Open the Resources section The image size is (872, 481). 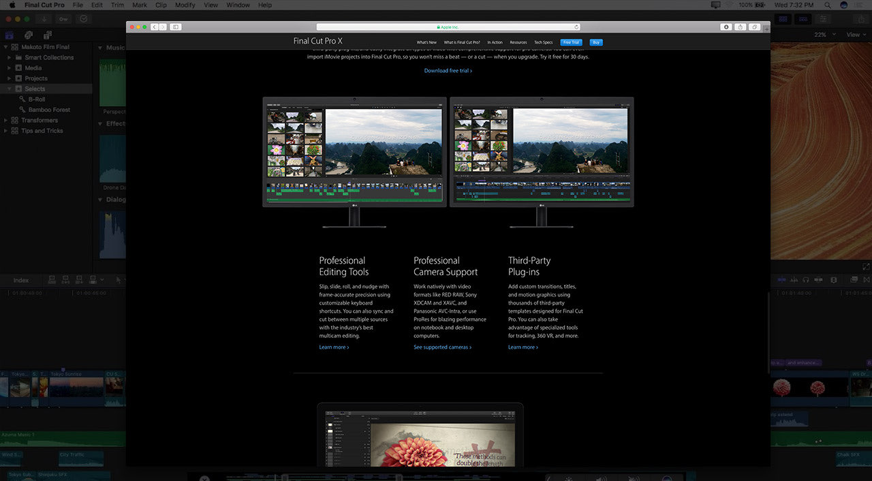(518, 42)
